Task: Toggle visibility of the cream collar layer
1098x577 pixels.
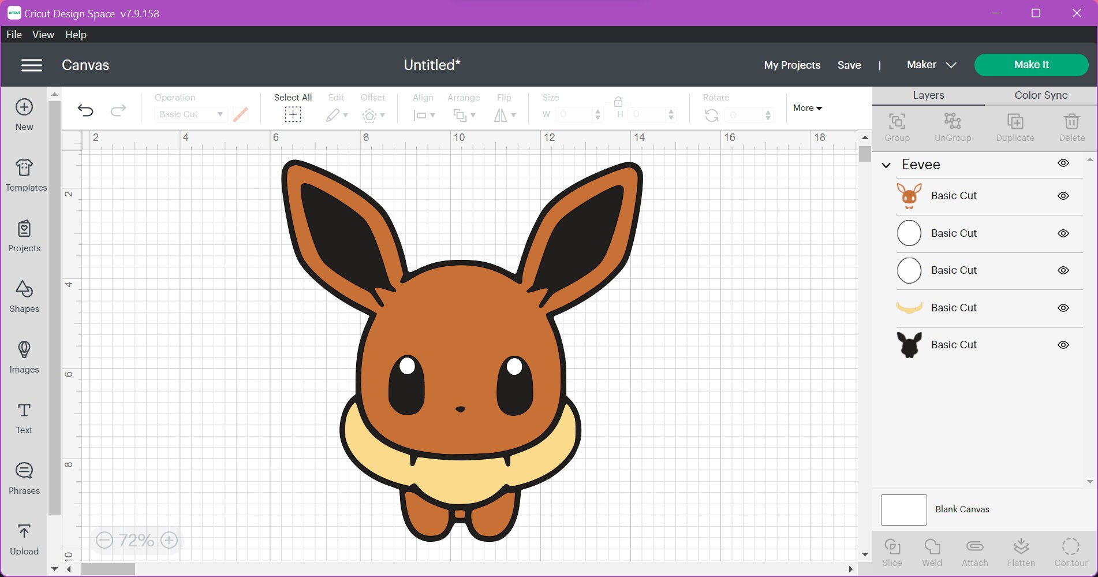Action: (1063, 307)
